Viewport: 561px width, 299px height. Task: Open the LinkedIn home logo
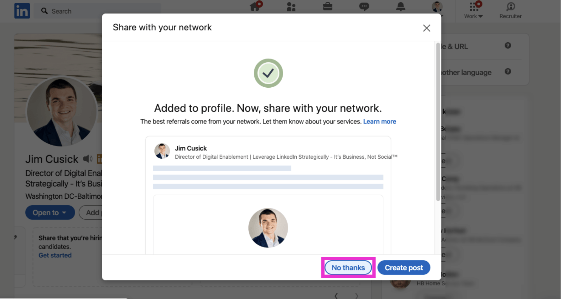coord(22,11)
